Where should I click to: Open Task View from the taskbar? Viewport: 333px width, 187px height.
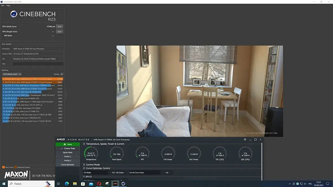(59, 184)
